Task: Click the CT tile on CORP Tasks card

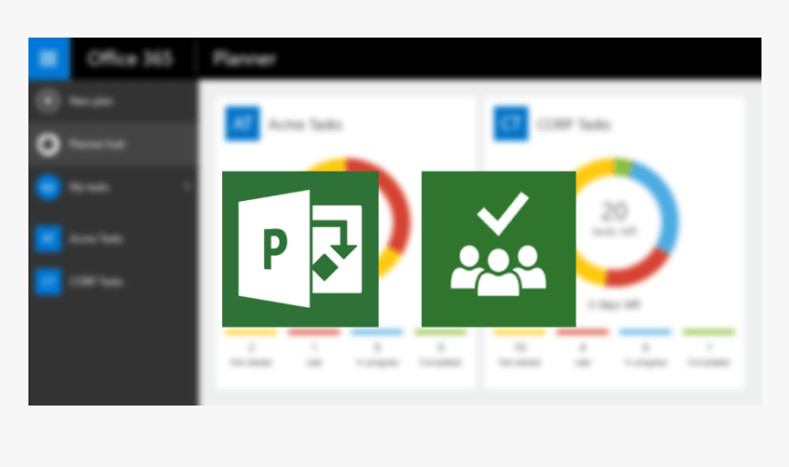Action: [x=511, y=123]
